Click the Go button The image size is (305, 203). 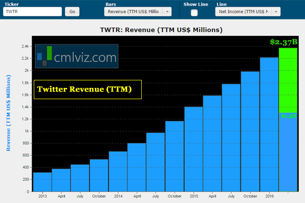72,12
